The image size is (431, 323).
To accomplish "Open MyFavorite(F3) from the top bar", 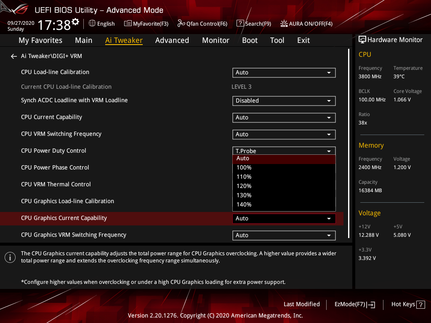I will click(146, 24).
